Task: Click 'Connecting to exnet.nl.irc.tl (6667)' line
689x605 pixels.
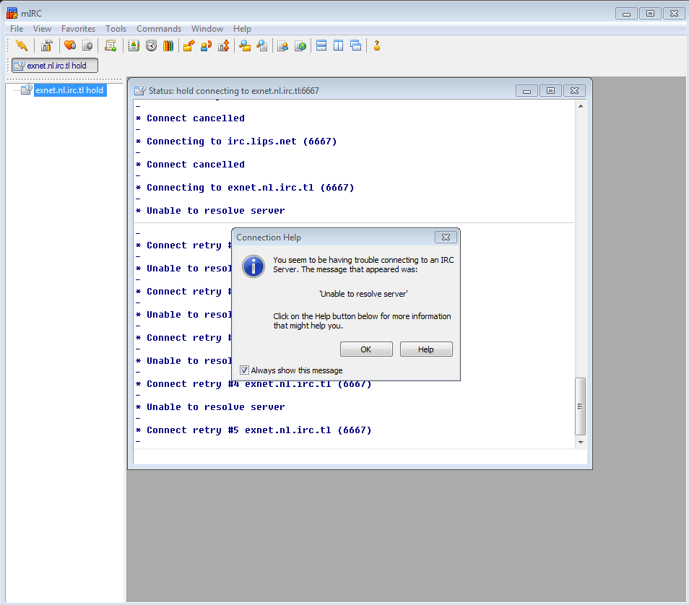Action: [251, 188]
